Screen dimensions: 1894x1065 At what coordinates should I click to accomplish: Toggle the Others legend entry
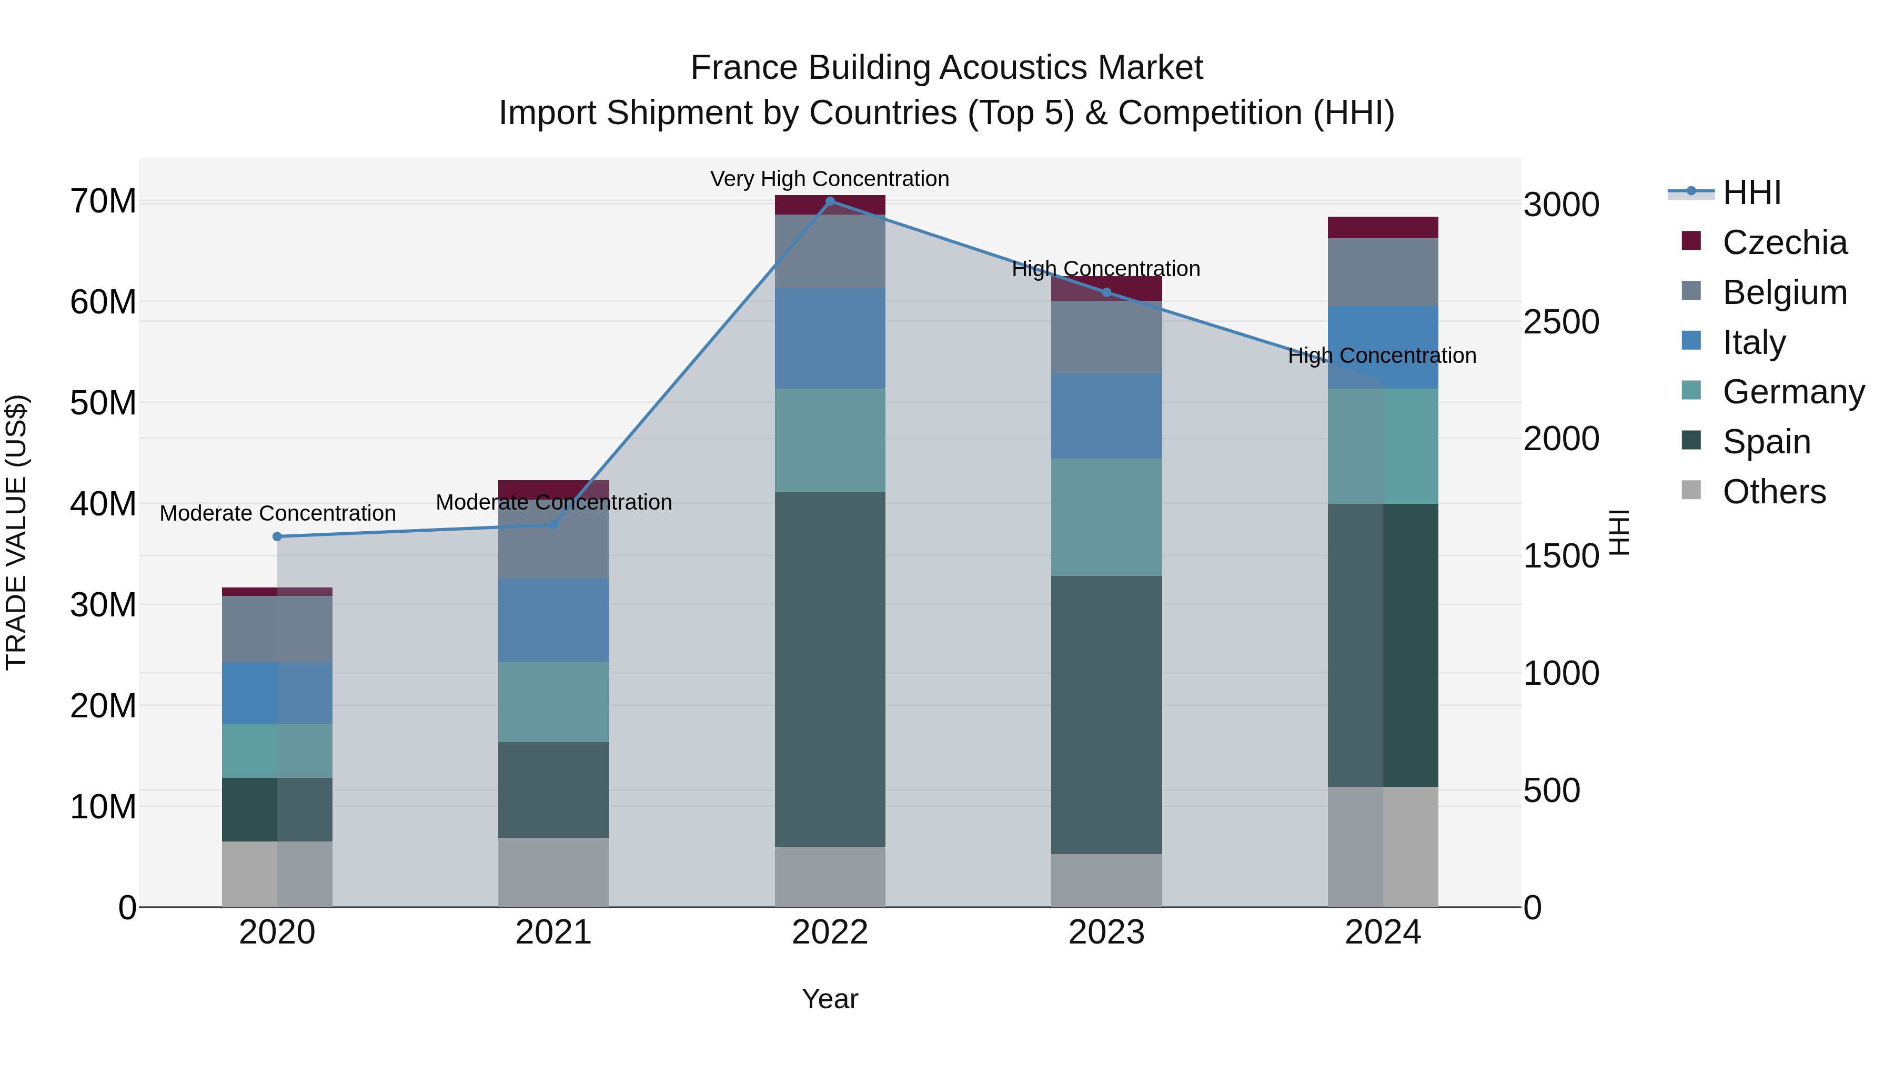coord(1754,492)
